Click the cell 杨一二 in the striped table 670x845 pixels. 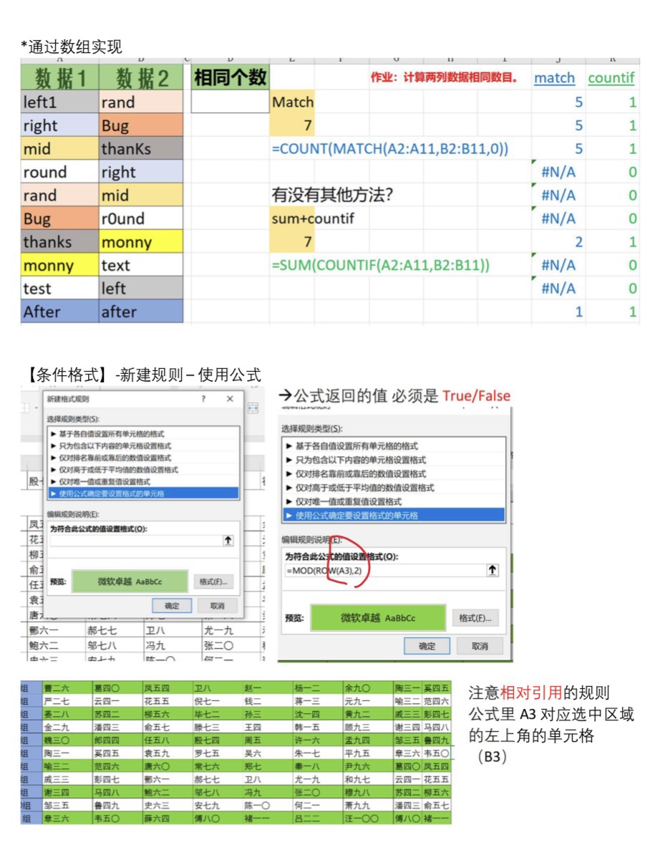pos(318,688)
